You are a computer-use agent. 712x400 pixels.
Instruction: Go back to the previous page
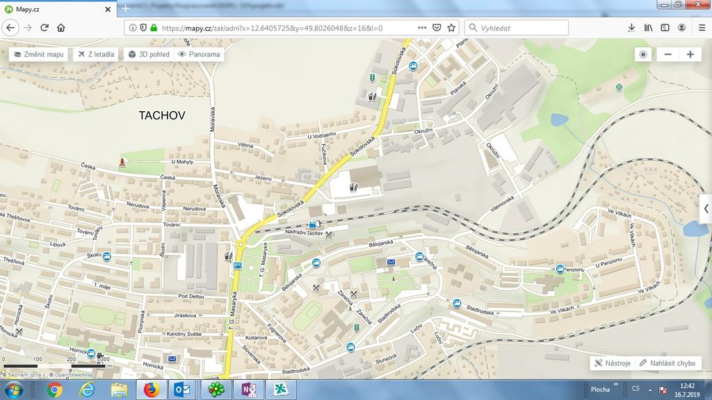pyautogui.click(x=10, y=28)
